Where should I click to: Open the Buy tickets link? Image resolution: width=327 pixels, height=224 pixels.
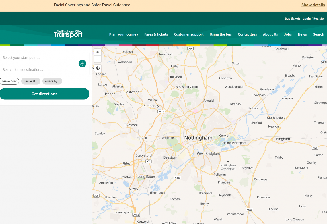pyautogui.click(x=292, y=18)
